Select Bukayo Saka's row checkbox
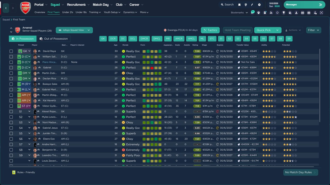330x185 pixels. pyautogui.click(x=11, y=84)
